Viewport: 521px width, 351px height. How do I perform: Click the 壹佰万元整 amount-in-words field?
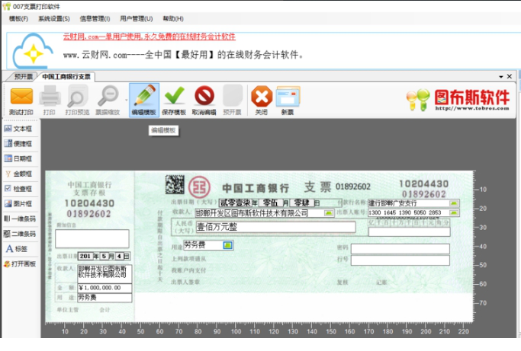click(x=276, y=227)
